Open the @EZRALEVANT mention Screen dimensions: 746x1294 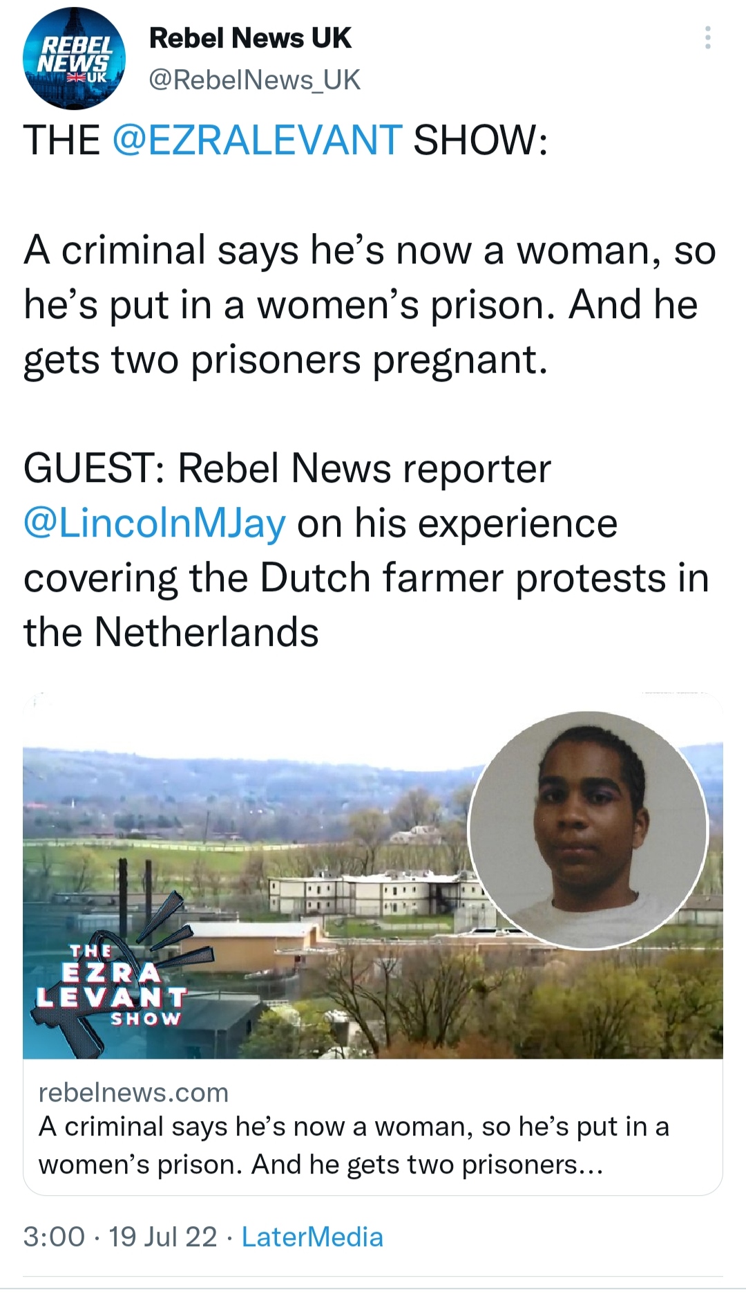(257, 140)
